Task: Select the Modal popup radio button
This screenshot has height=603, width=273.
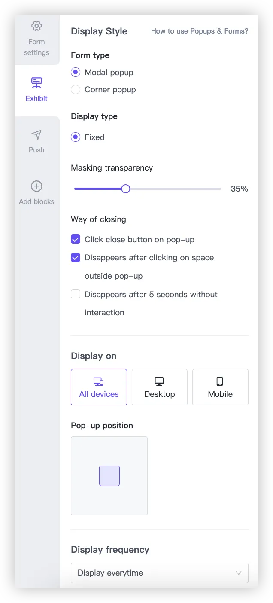Action: point(76,73)
